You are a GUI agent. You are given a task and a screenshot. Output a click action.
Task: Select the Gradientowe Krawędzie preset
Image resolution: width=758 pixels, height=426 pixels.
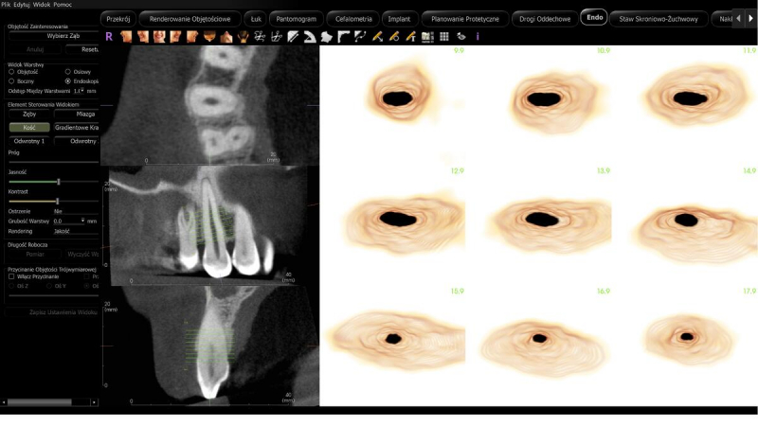[x=77, y=128]
